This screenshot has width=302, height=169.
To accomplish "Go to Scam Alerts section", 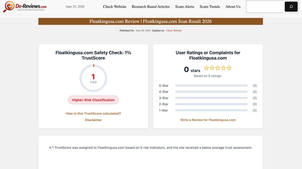I will coord(185,6).
